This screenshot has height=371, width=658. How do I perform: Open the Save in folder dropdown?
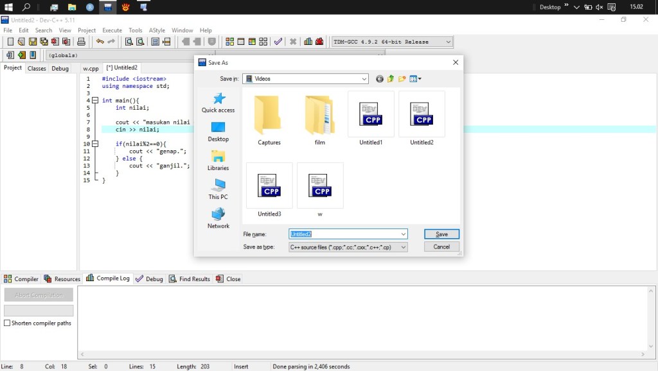364,79
